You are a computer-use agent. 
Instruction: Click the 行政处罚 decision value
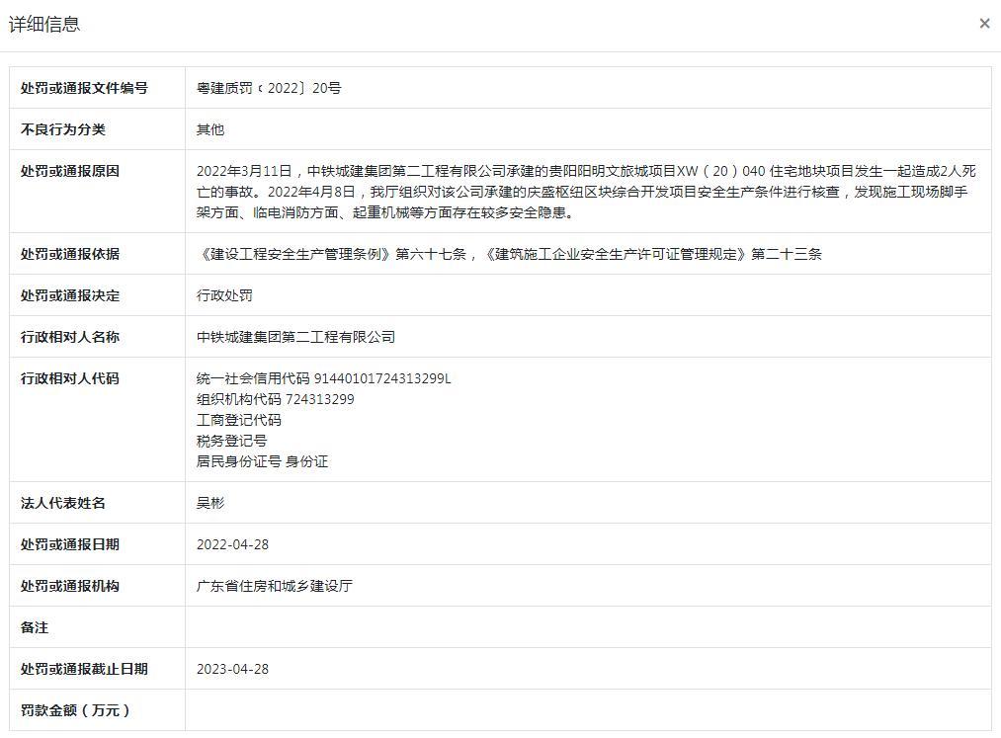pyautogui.click(x=224, y=295)
